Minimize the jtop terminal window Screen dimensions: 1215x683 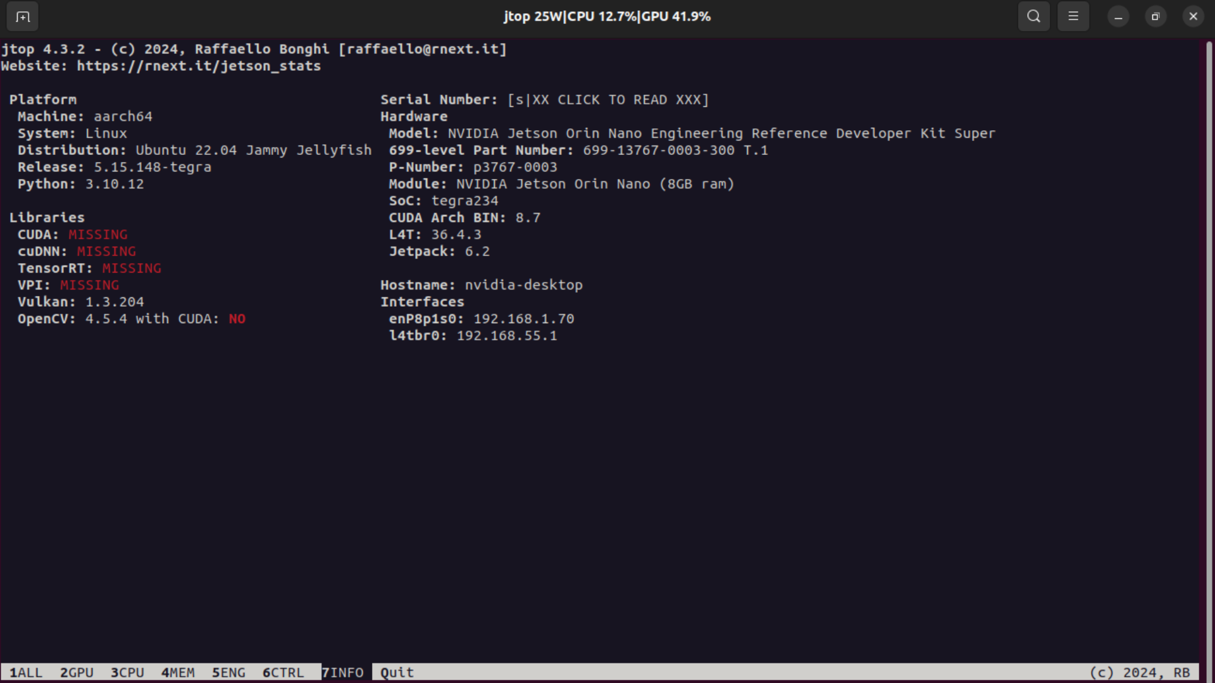(1118, 17)
